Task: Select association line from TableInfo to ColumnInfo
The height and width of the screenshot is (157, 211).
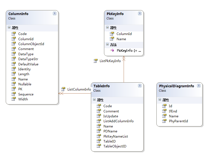Action: pyautogui.click(x=75, y=93)
